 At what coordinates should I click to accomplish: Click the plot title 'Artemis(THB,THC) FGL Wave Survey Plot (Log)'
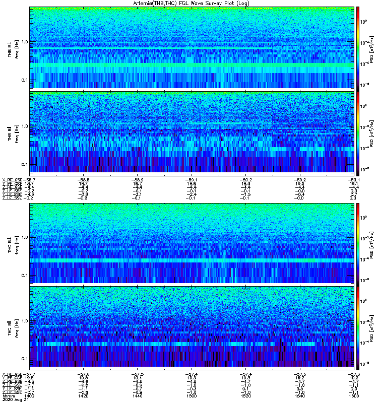click(192, 3)
